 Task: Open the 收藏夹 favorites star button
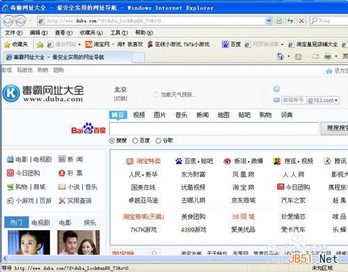[x=16, y=44]
